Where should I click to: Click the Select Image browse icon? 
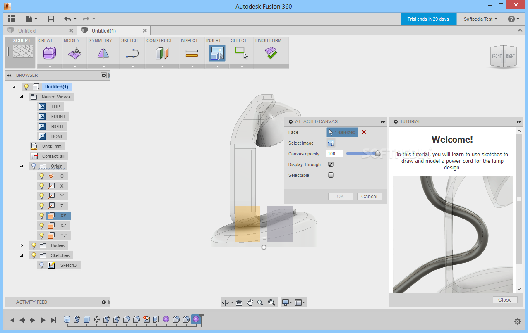331,143
